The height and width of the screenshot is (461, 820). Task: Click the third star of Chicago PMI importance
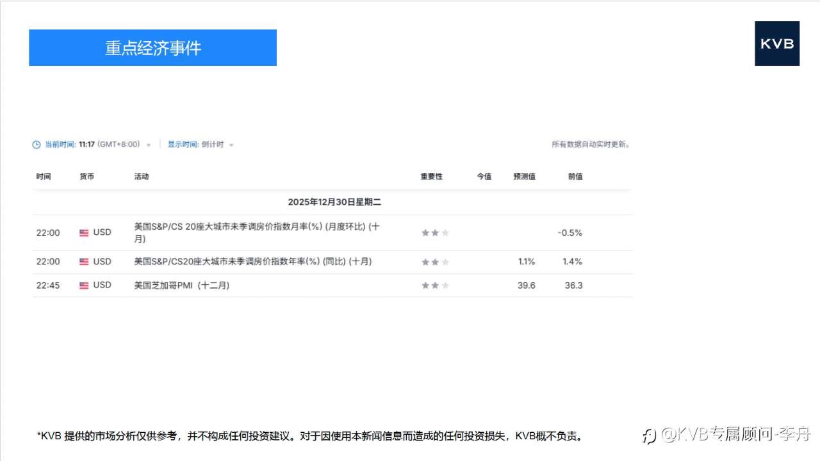445,285
